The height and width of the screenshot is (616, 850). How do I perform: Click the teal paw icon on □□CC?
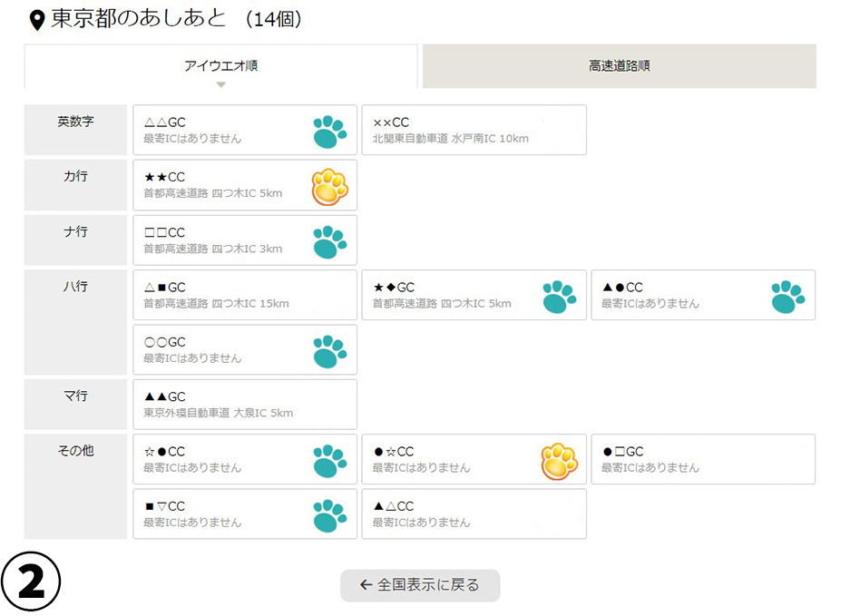tap(329, 241)
